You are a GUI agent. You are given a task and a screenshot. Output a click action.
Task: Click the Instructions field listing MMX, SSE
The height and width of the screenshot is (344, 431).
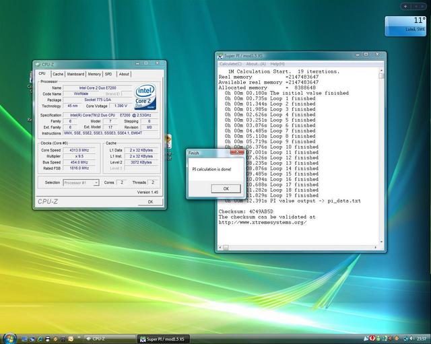click(110, 133)
